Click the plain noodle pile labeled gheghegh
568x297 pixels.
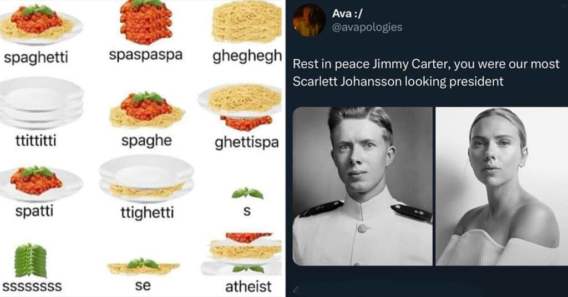click(247, 22)
